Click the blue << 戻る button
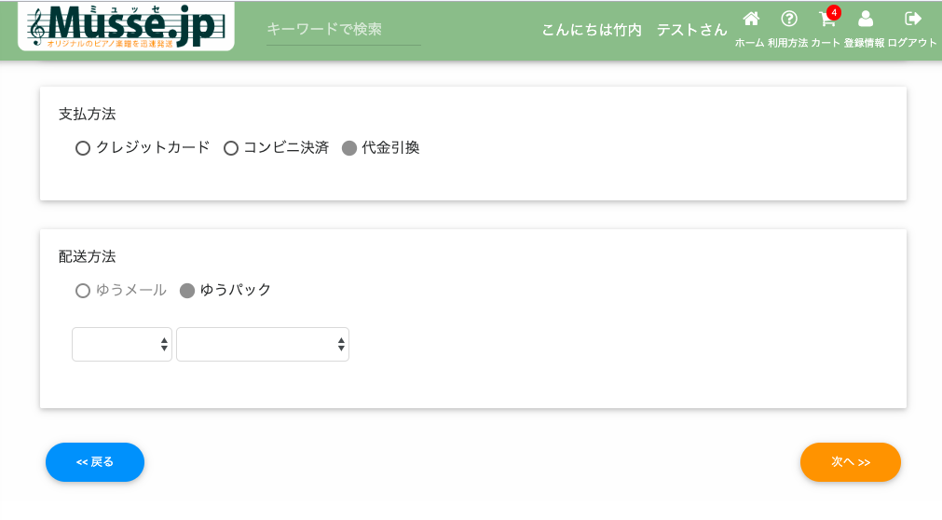Viewport: 942px width, 520px height. click(x=95, y=462)
